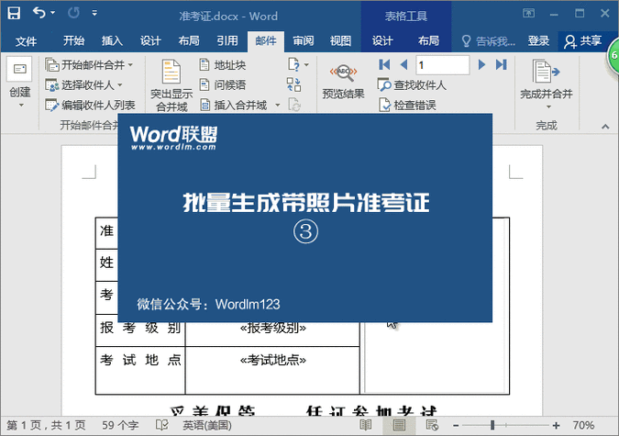
Task: Click the zoom out minus button
Action: [x=456, y=425]
